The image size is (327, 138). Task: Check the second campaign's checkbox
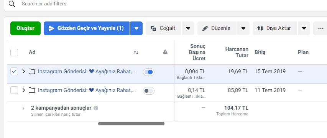point(14,90)
